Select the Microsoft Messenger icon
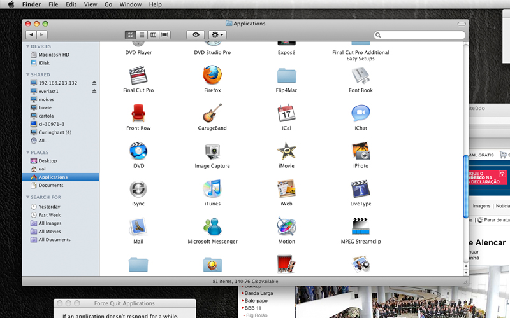Screen dimensions: 510x318 (212, 226)
